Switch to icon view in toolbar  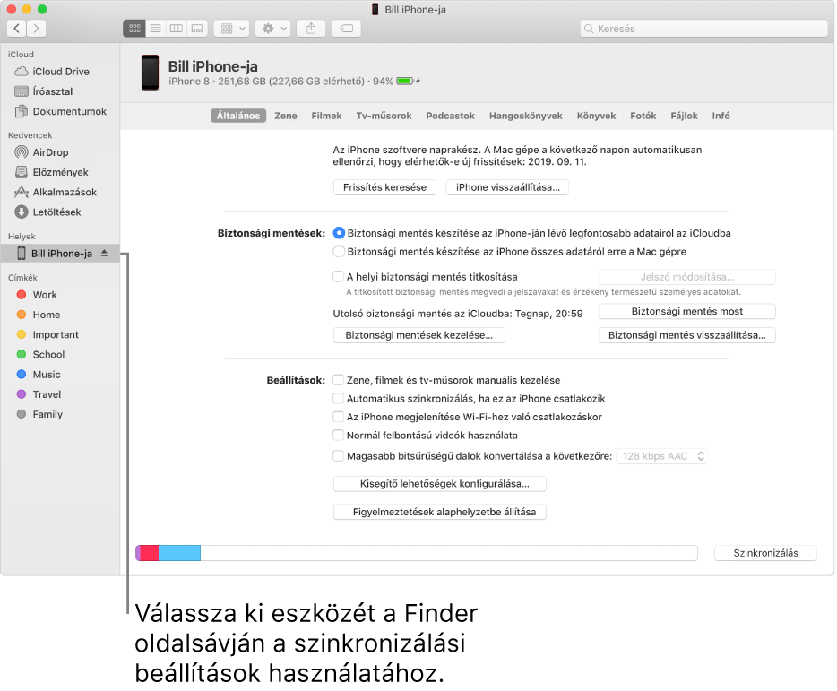pos(134,29)
